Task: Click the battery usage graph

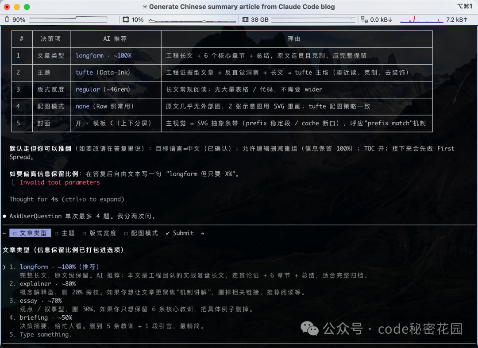Action: [x=68, y=19]
